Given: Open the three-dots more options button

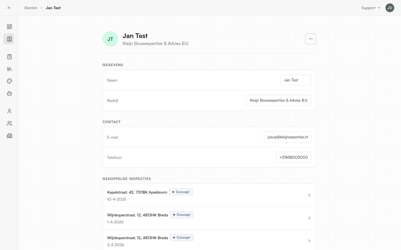Looking at the screenshot, I should coord(311,39).
